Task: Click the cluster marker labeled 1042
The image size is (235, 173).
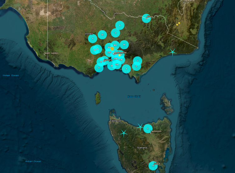Action: 116,58
